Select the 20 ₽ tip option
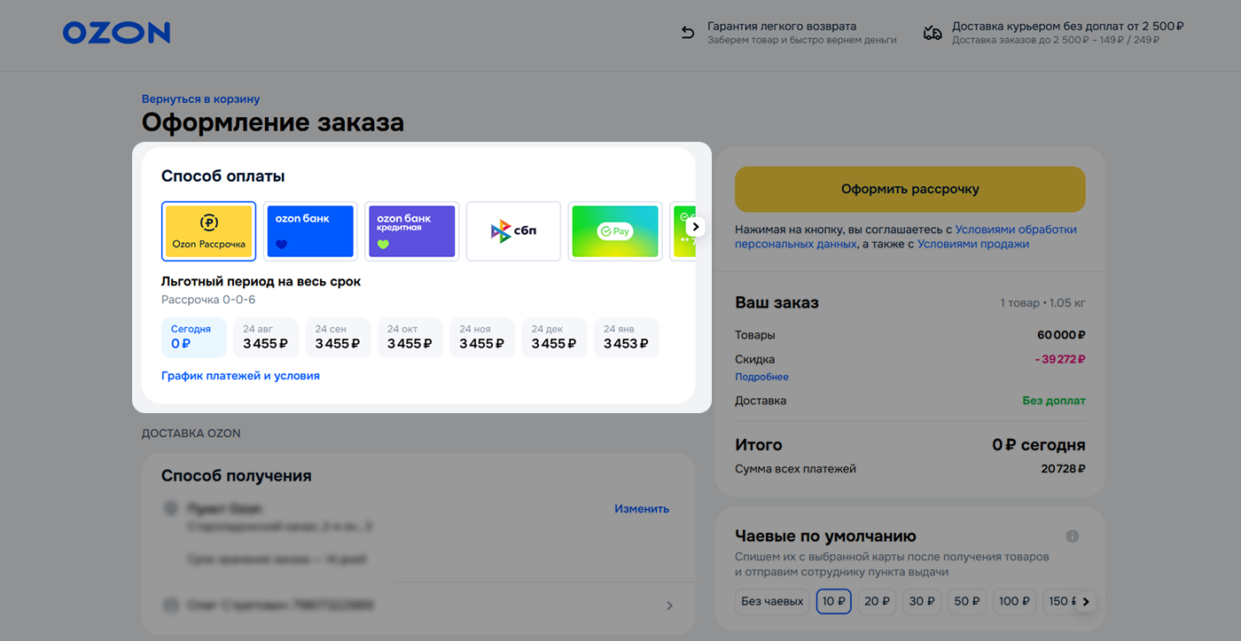This screenshot has height=641, width=1241. [x=878, y=601]
